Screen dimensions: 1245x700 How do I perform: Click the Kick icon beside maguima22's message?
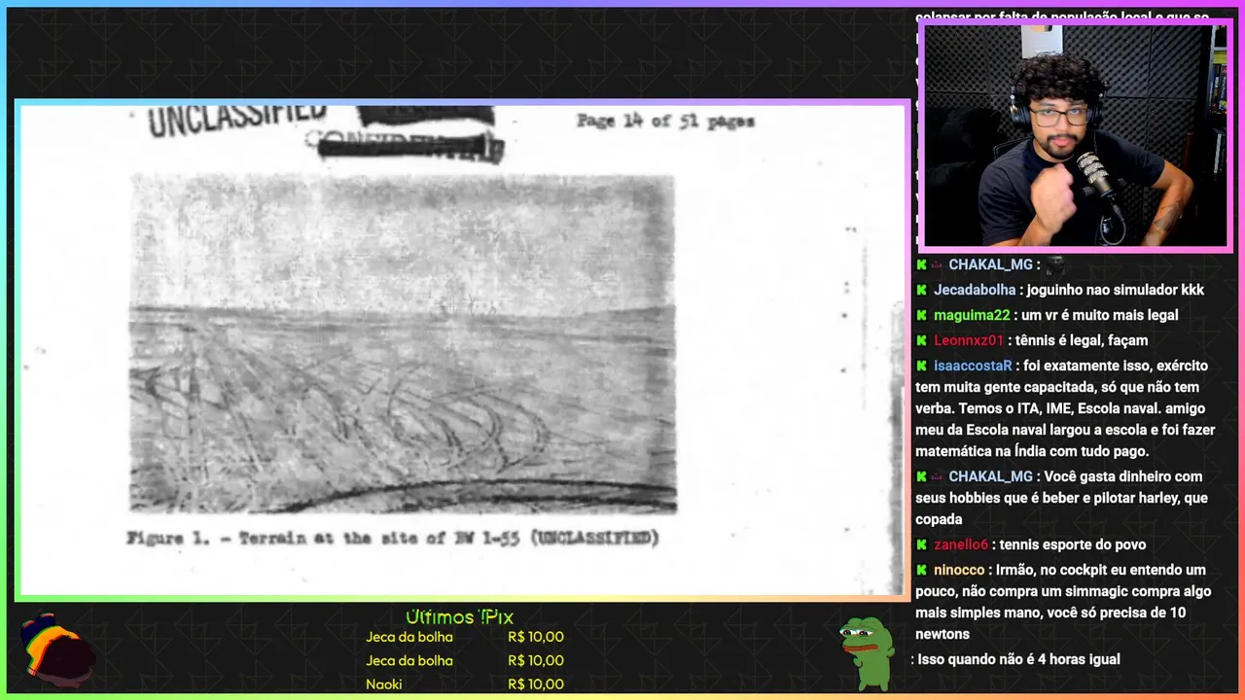[x=921, y=315]
